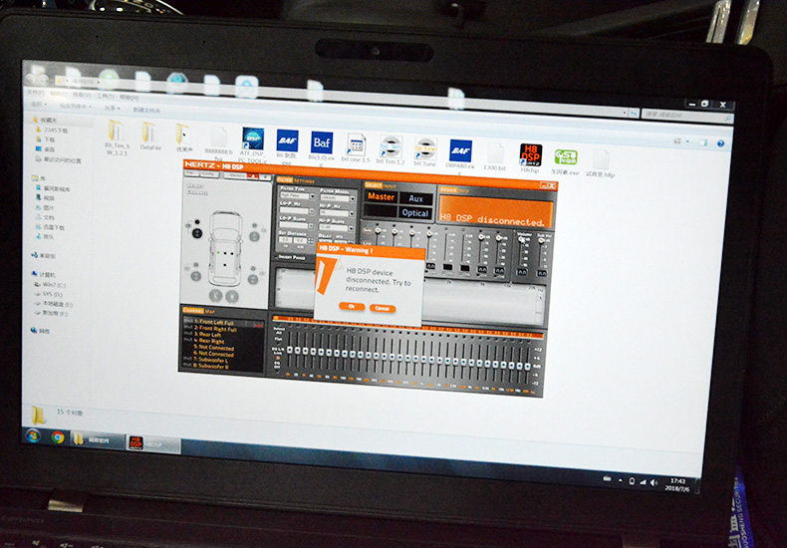Select Aux input source
Screen dimensions: 787x548
[x=415, y=199]
